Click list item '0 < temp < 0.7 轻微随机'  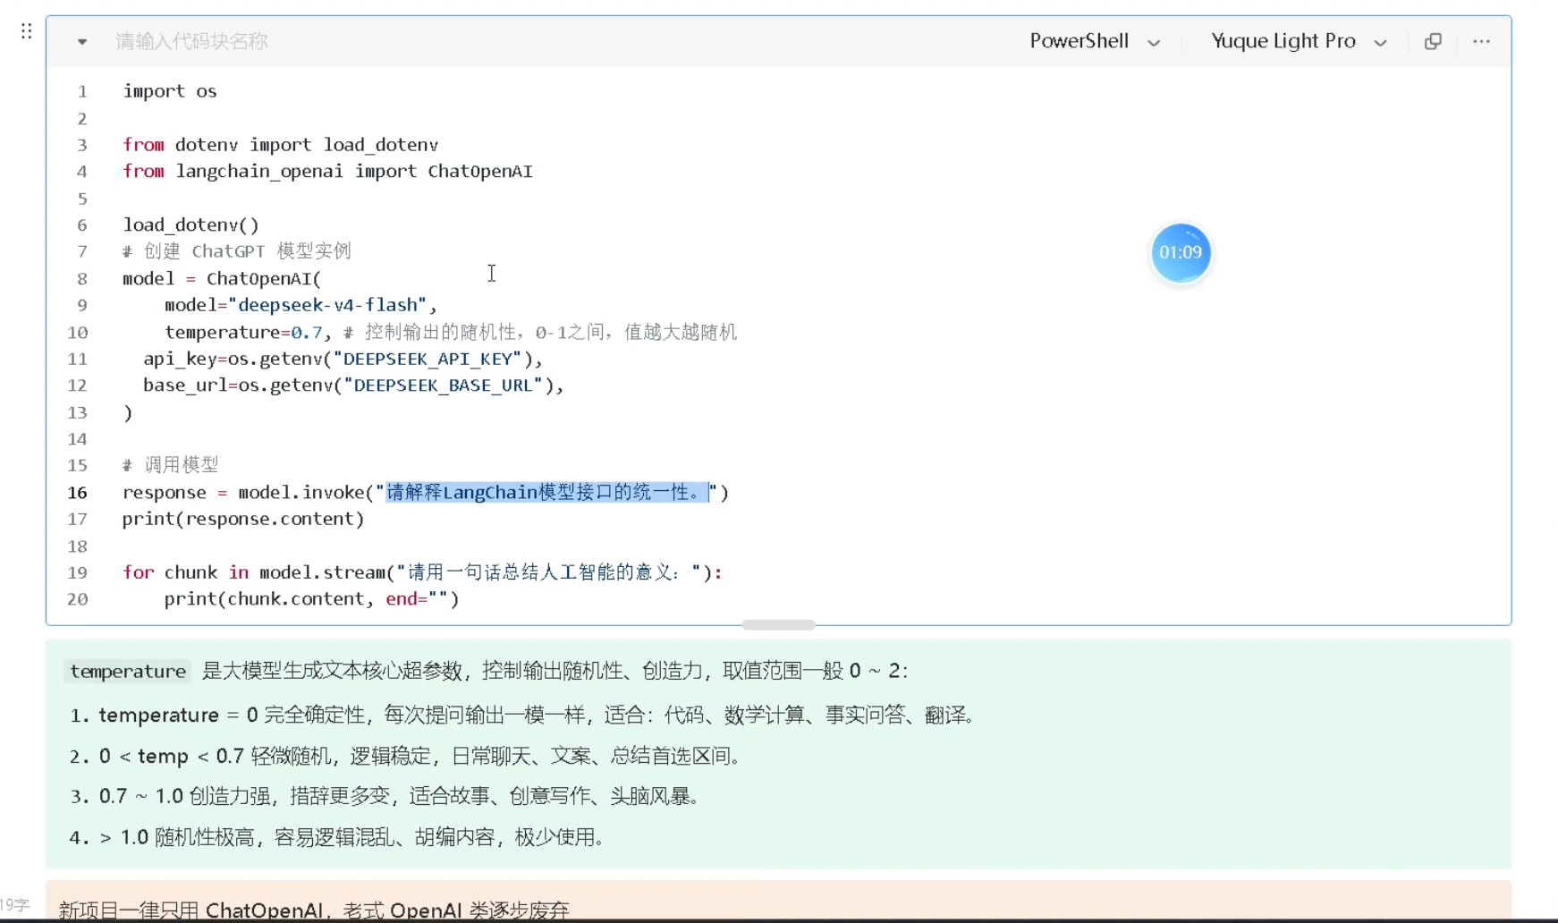[x=420, y=756]
